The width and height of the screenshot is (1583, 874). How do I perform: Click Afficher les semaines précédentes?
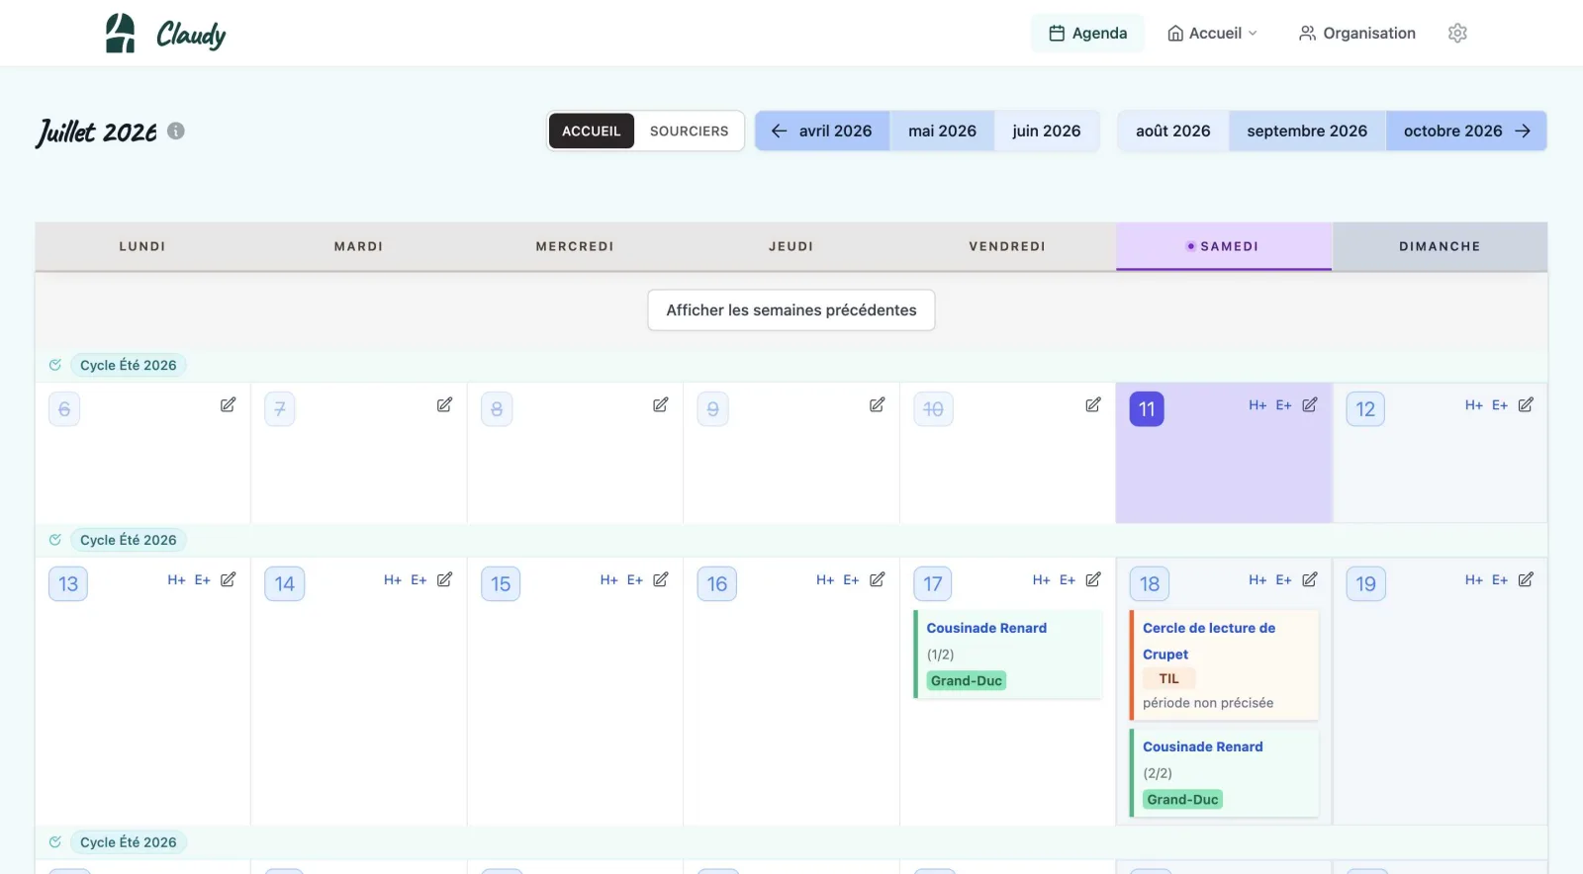(791, 310)
